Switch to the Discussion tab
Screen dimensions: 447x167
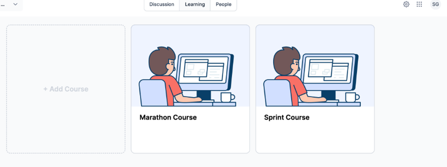[x=162, y=4]
